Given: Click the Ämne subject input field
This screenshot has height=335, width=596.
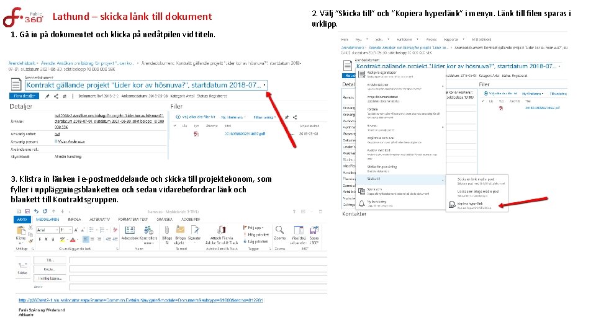Looking at the screenshot, I should tap(198, 287).
